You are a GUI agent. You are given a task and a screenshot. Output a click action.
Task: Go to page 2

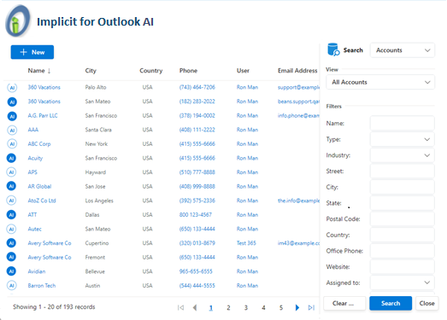[x=228, y=308]
